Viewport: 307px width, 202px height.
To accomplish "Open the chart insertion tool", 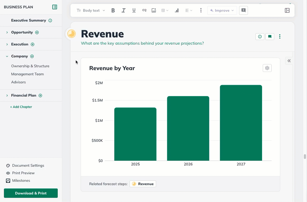I will (177, 10).
